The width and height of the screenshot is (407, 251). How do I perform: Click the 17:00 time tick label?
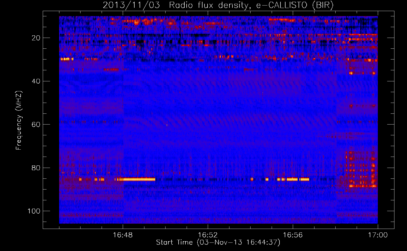click(378, 235)
